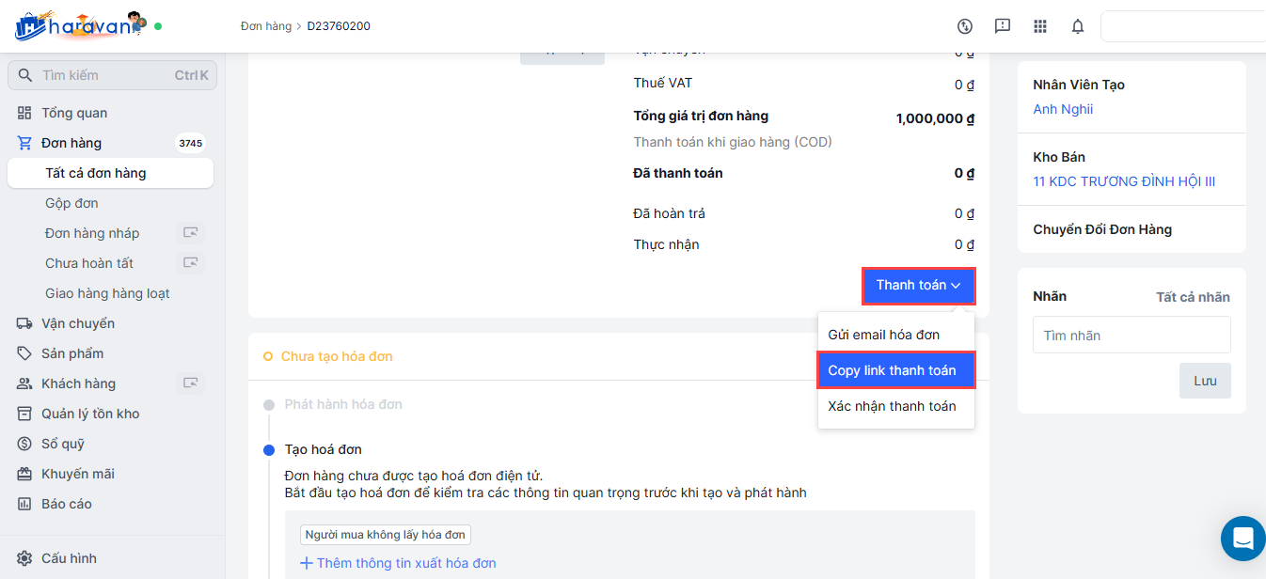This screenshot has width=1266, height=579.
Task: Focus the Tìm kiếm search box
Action: [112, 75]
